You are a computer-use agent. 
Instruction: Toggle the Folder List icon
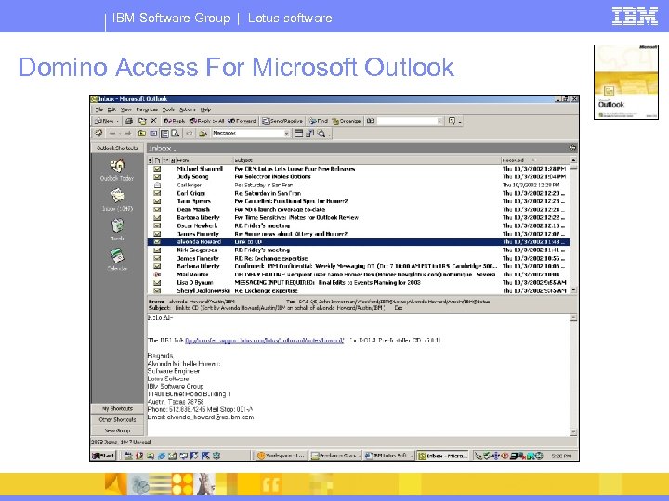[x=153, y=134]
